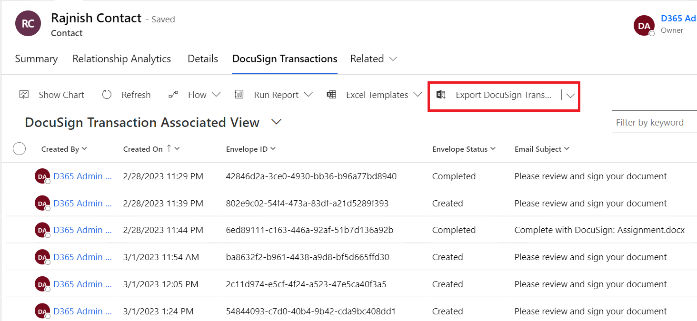Click envelope ID 2c11d974-e5cf-4f24-a523-47e5ca40f3a5
Viewport: 697px width, 321px height.
[x=306, y=284]
